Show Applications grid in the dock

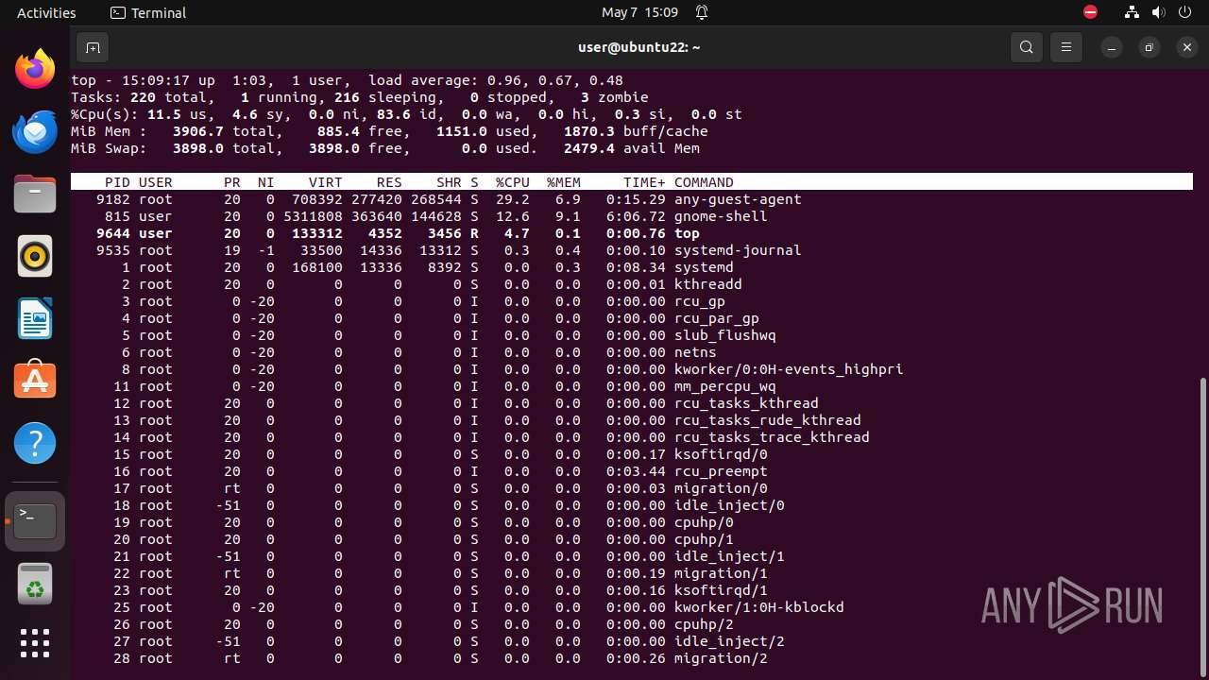point(35,643)
